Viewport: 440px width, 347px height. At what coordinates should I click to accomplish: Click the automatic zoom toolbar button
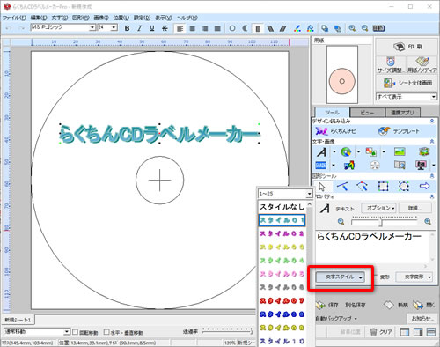pyautogui.click(x=378, y=28)
